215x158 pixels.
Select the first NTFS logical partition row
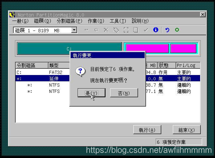click(108, 85)
